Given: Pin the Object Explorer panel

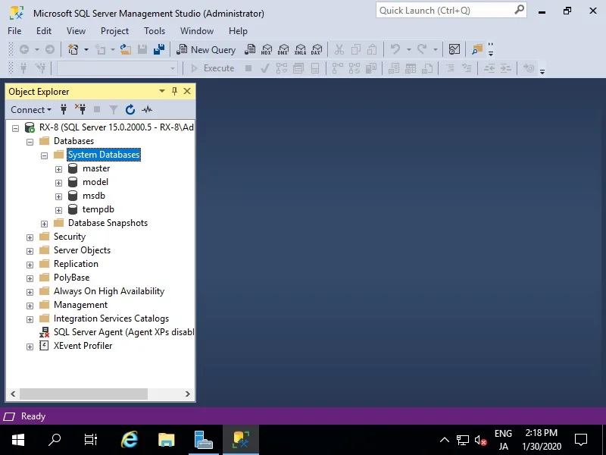Looking at the screenshot, I should tap(174, 91).
